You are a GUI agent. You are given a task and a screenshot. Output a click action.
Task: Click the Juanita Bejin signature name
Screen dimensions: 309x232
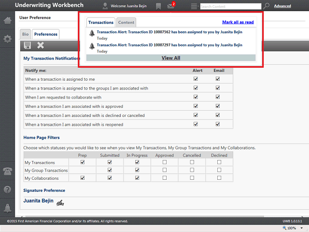[39, 201]
